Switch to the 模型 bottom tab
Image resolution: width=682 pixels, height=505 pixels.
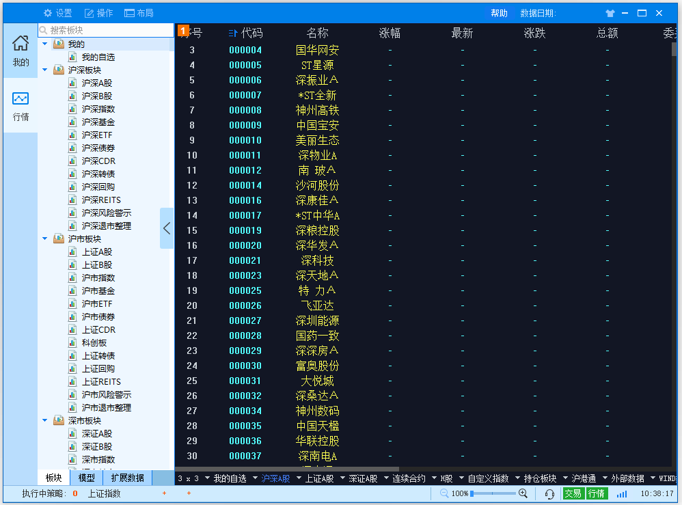87,478
